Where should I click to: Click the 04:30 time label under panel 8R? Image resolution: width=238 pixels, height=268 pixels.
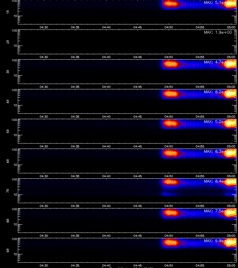coord(44,236)
